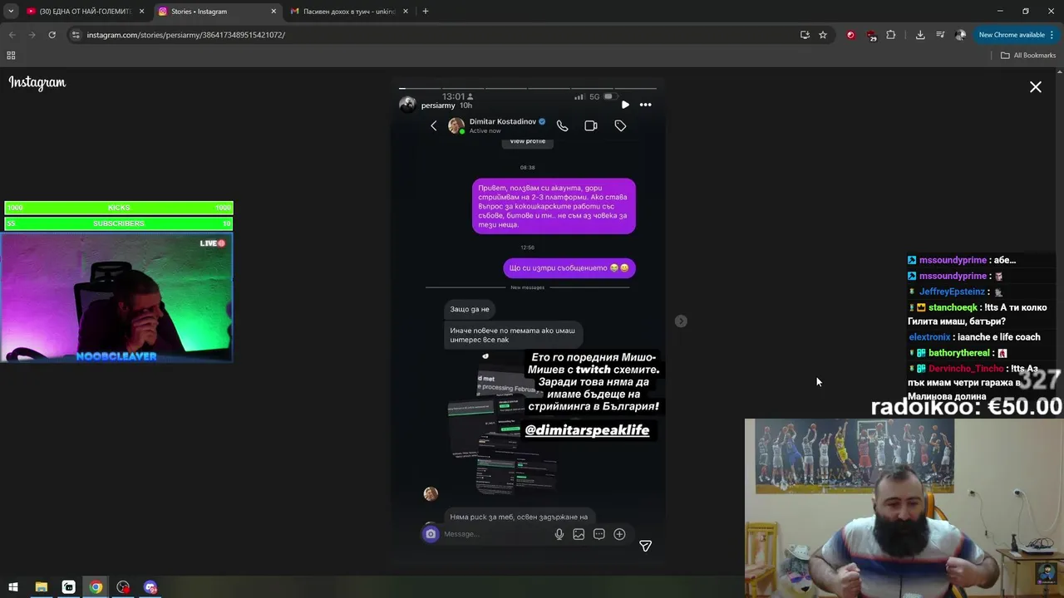The height and width of the screenshot is (598, 1064).
Task: Reload the current page
Action: [x=52, y=35]
